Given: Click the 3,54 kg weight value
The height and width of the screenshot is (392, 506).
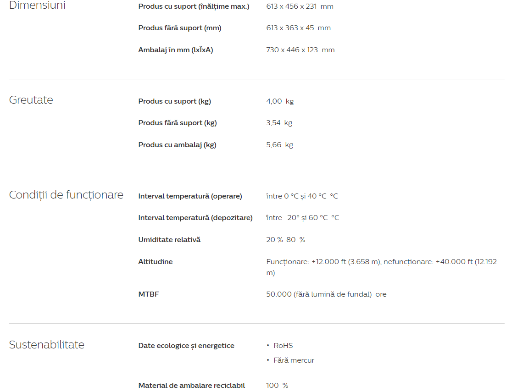Looking at the screenshot, I should [x=279, y=123].
